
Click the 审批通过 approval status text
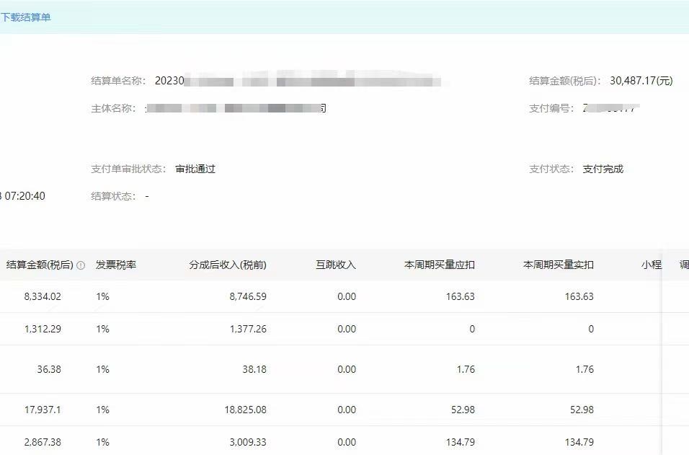195,169
